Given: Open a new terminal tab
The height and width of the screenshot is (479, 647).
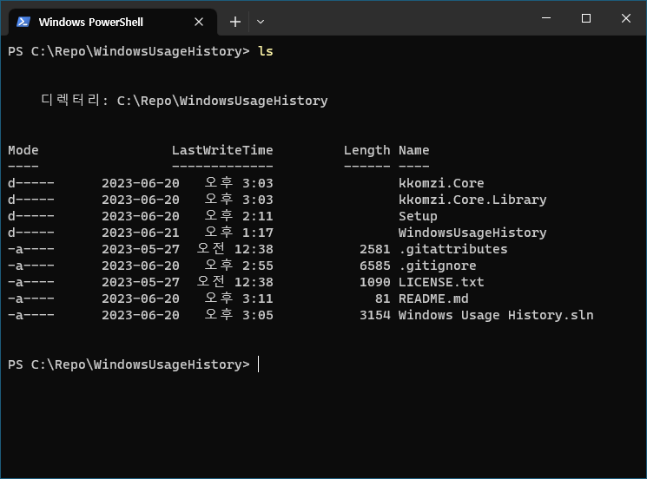Looking at the screenshot, I should tap(235, 22).
